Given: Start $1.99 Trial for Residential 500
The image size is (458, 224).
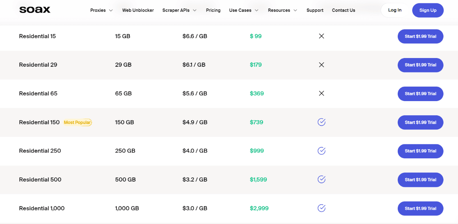Looking at the screenshot, I should (x=421, y=179).
